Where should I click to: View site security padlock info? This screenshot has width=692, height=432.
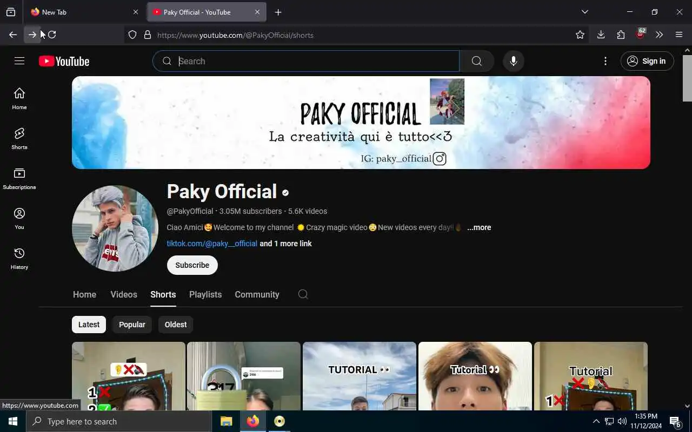(x=147, y=35)
